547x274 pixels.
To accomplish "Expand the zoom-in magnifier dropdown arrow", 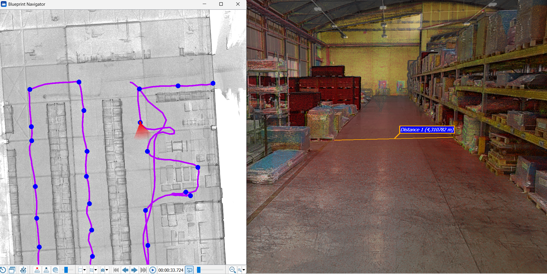I will (x=244, y=270).
